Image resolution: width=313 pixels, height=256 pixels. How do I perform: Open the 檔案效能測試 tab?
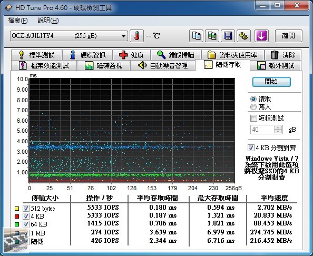tap(44, 65)
